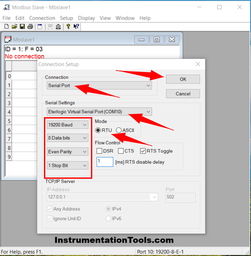Click the yellow question mark About icon
Viewport: 251px width, 256px height.
[68, 26]
